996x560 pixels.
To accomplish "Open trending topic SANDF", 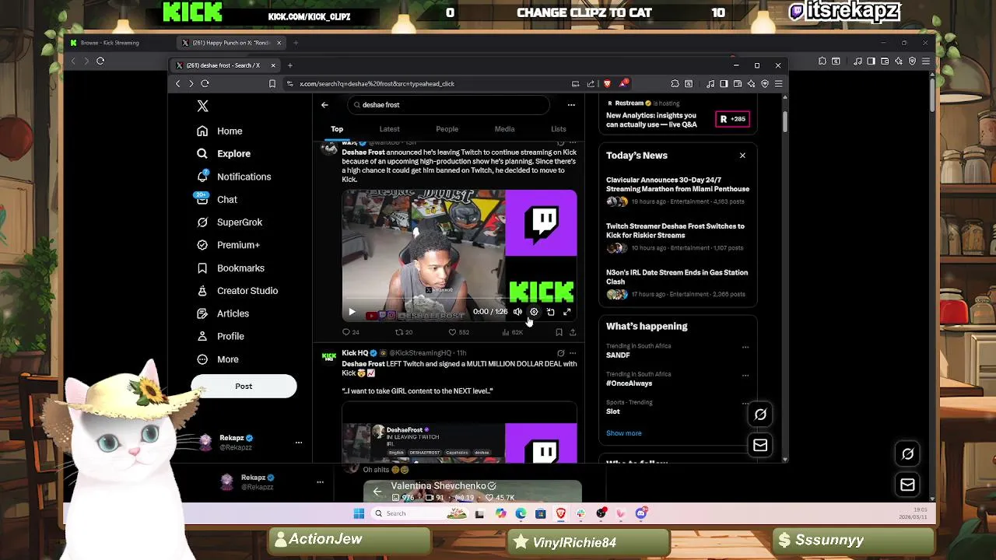I will (618, 355).
